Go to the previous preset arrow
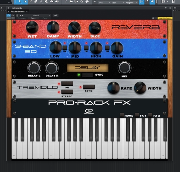Viewport: 180px width, 172px height. [20, 15]
